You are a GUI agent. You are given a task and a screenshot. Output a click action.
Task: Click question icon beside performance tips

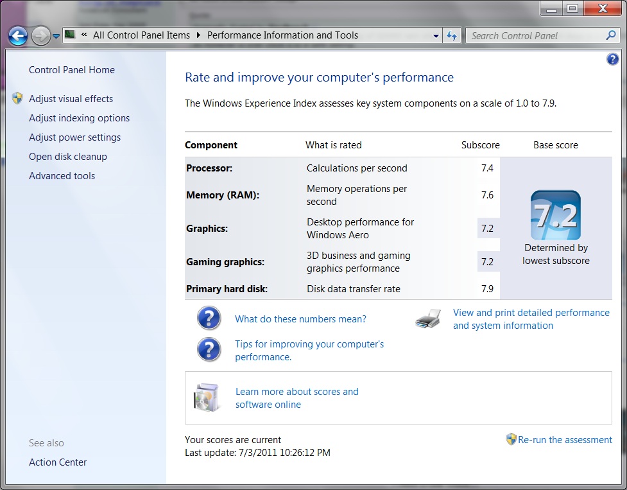209,350
